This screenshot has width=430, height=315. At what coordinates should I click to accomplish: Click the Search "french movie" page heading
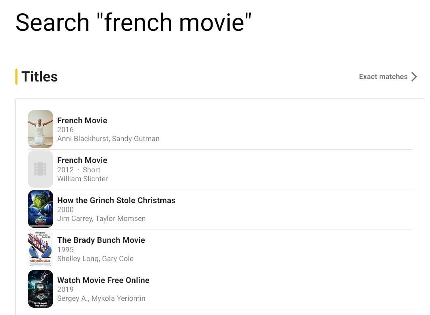133,22
